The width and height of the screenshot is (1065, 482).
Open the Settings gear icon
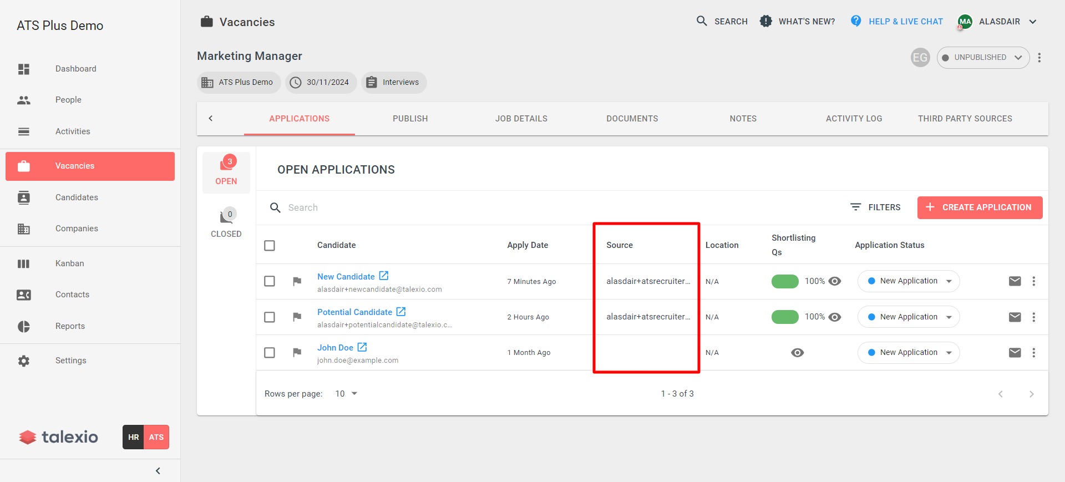tap(24, 361)
